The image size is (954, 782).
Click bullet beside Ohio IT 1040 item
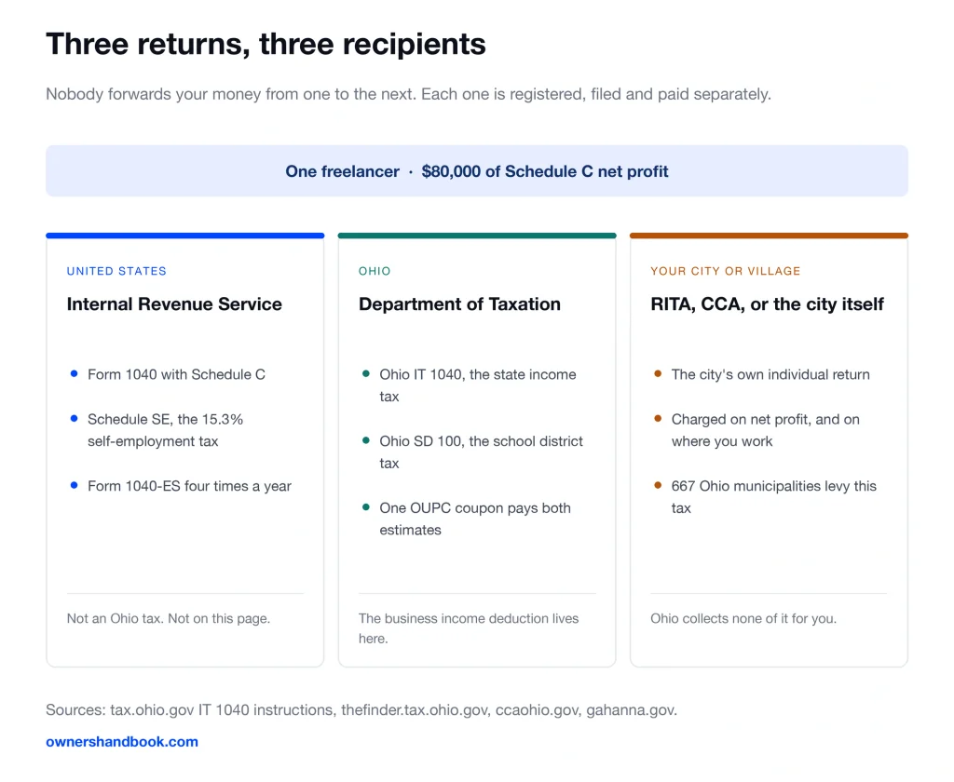[x=365, y=374]
